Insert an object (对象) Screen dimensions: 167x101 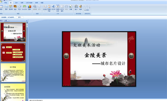[70, 8]
